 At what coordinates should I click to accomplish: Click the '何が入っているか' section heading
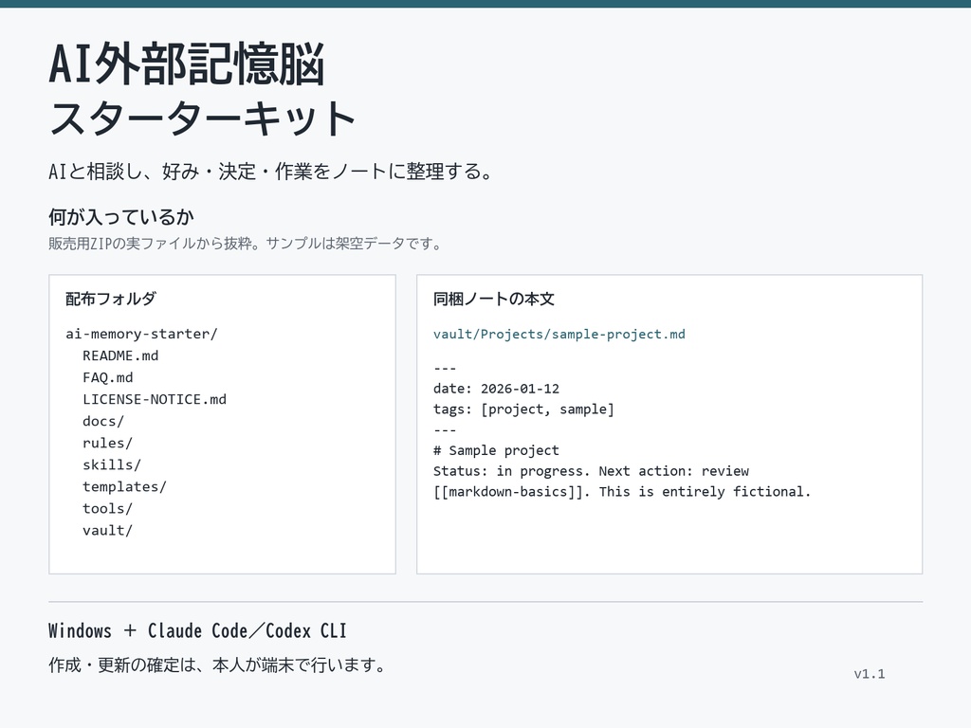point(121,217)
